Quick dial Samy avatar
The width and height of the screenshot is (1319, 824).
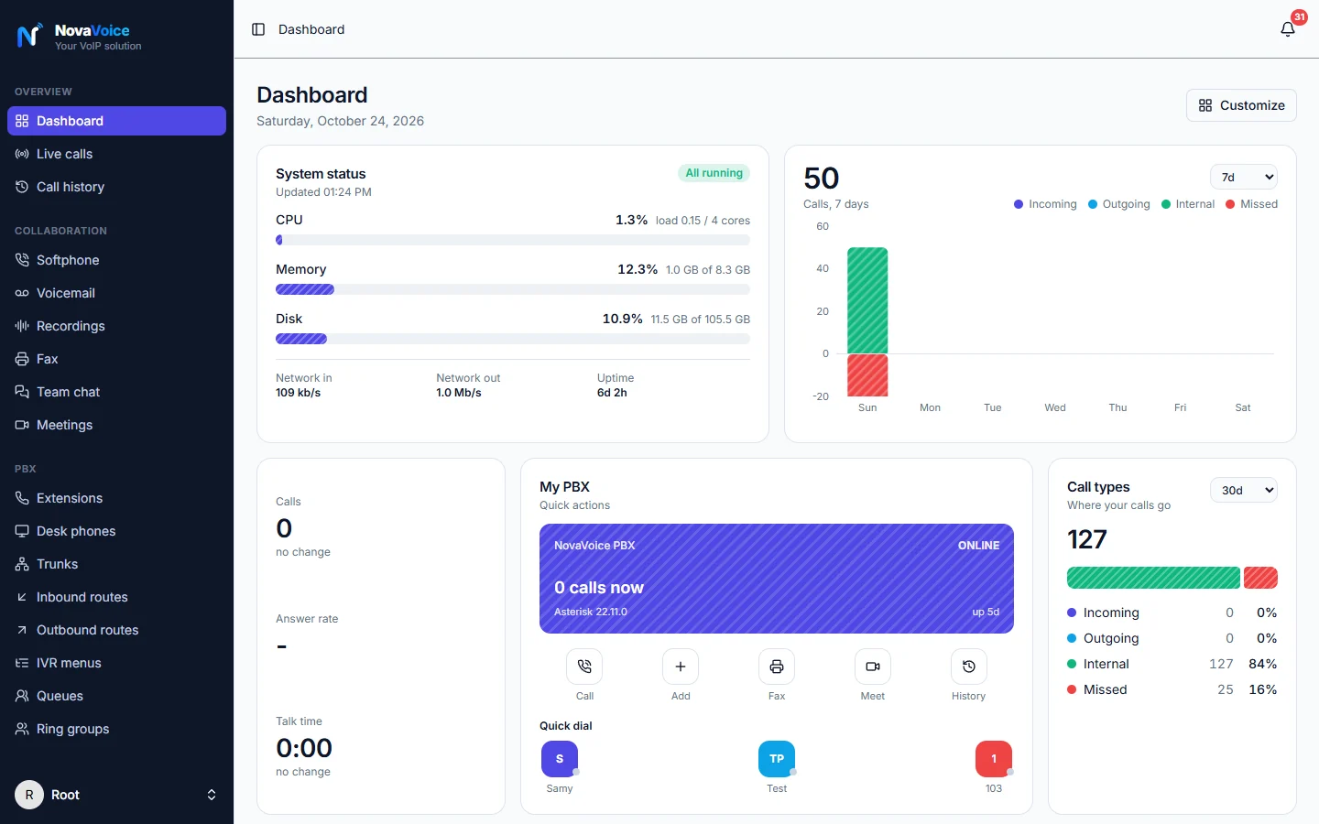pyautogui.click(x=560, y=759)
